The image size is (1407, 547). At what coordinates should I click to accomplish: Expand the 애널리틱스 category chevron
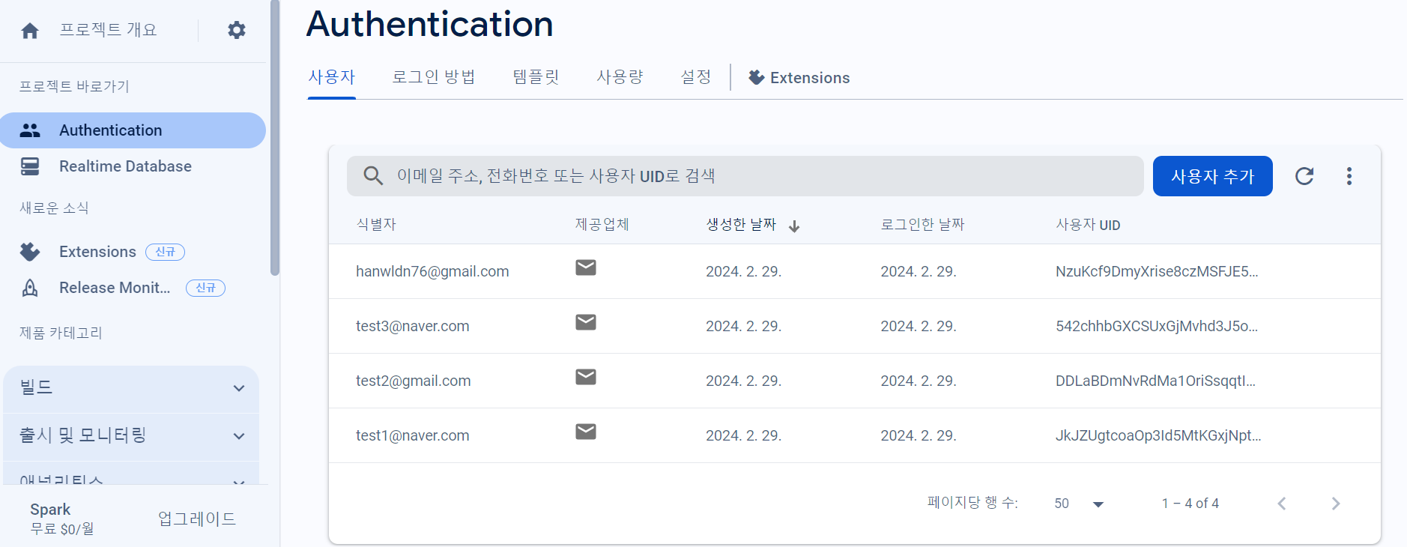(239, 482)
